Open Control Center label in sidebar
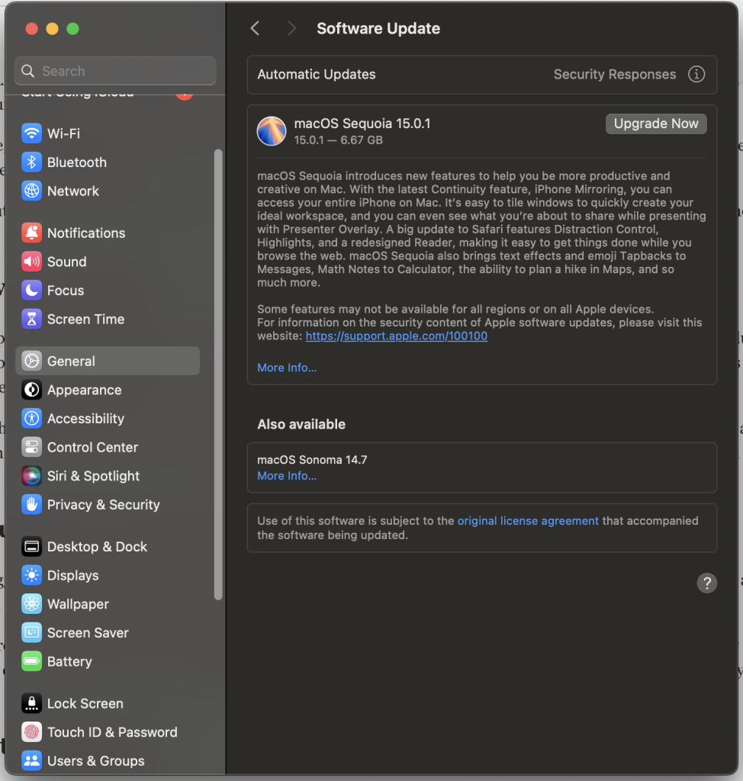This screenshot has width=743, height=781. (x=93, y=447)
